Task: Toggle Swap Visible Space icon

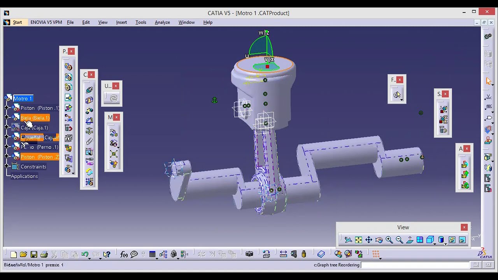Action: click(462, 240)
